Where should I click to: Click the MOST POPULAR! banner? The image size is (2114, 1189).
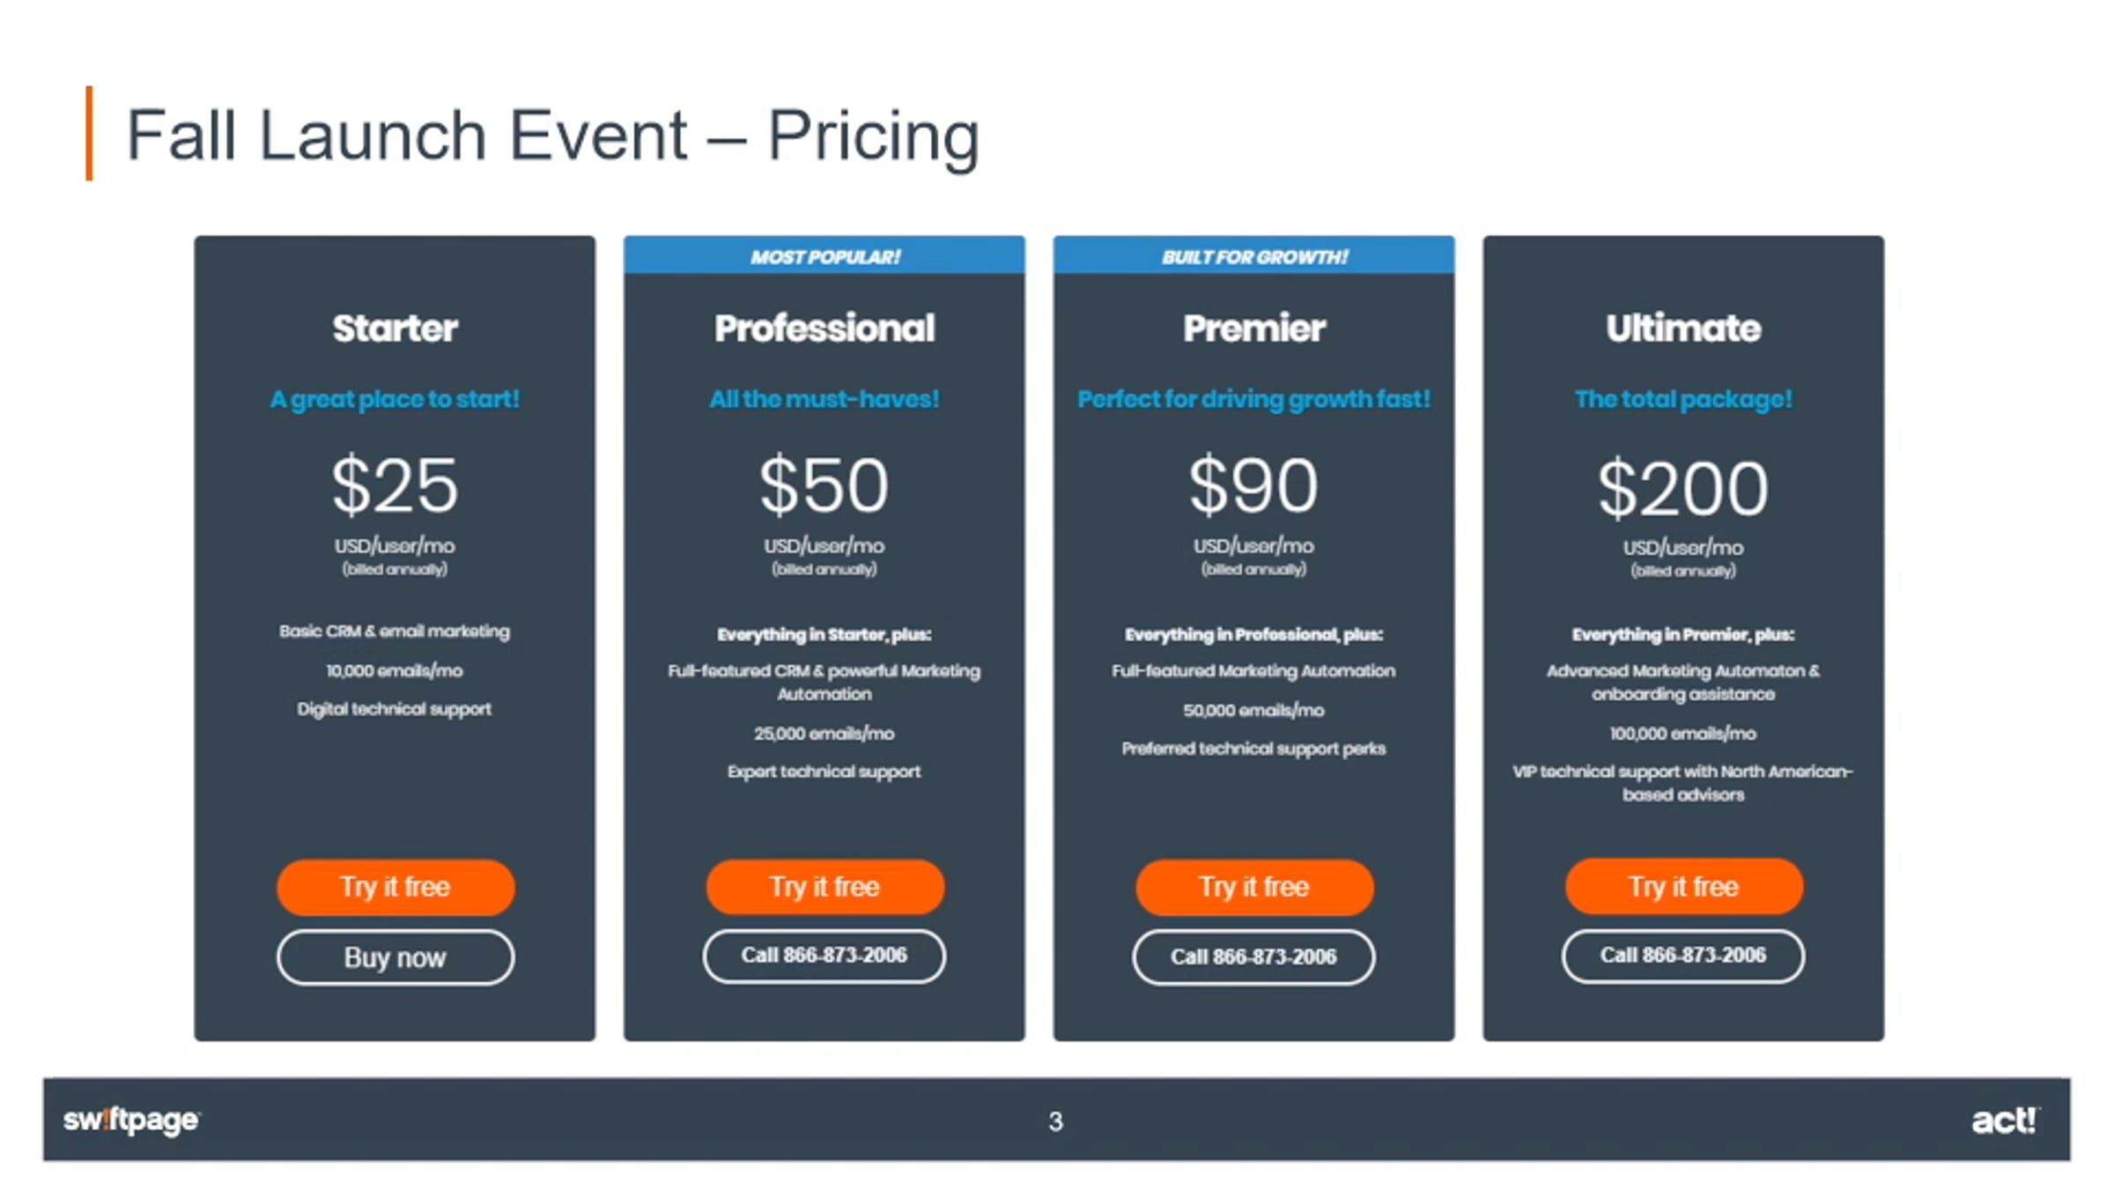(824, 255)
